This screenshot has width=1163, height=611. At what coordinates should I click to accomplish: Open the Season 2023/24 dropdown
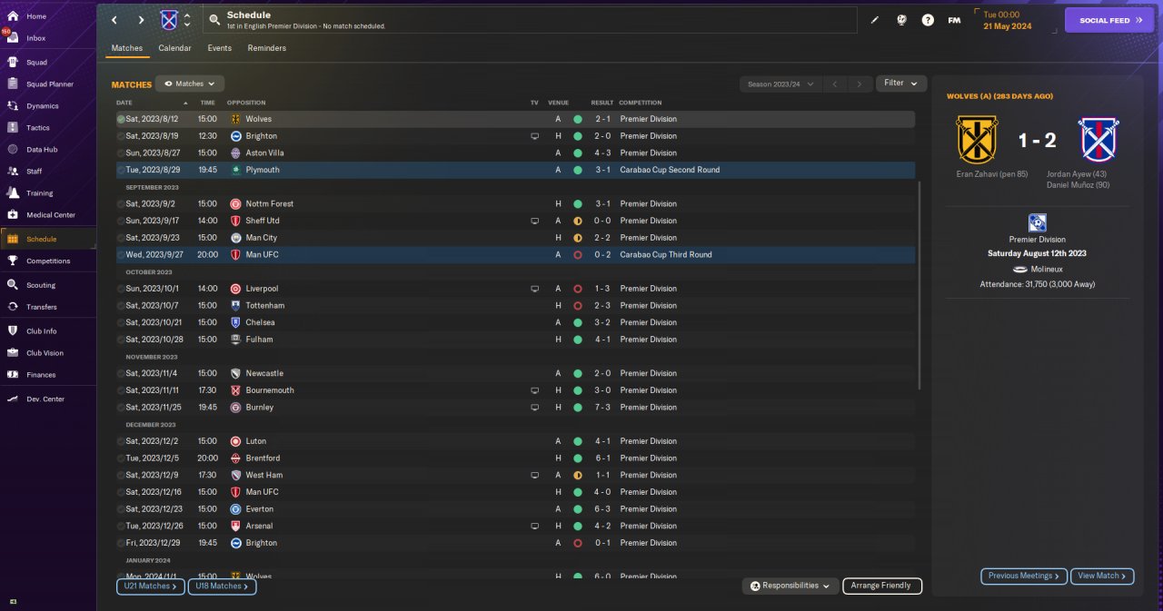click(x=780, y=84)
